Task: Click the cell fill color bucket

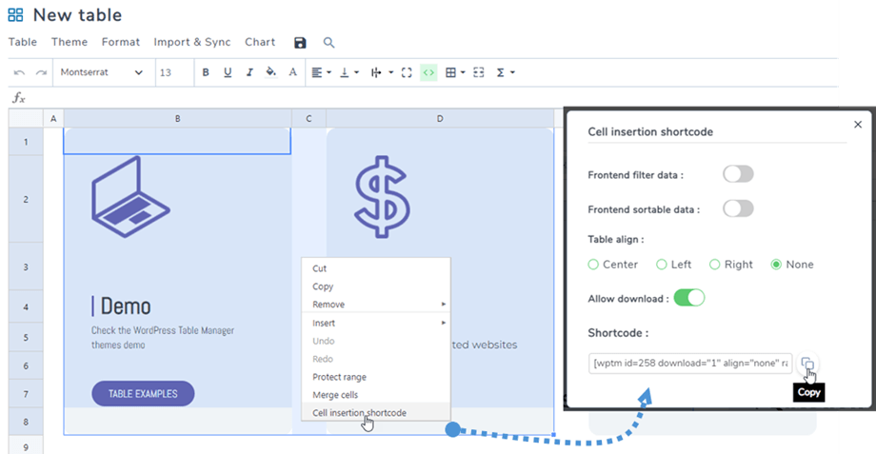Action: pyautogui.click(x=270, y=72)
